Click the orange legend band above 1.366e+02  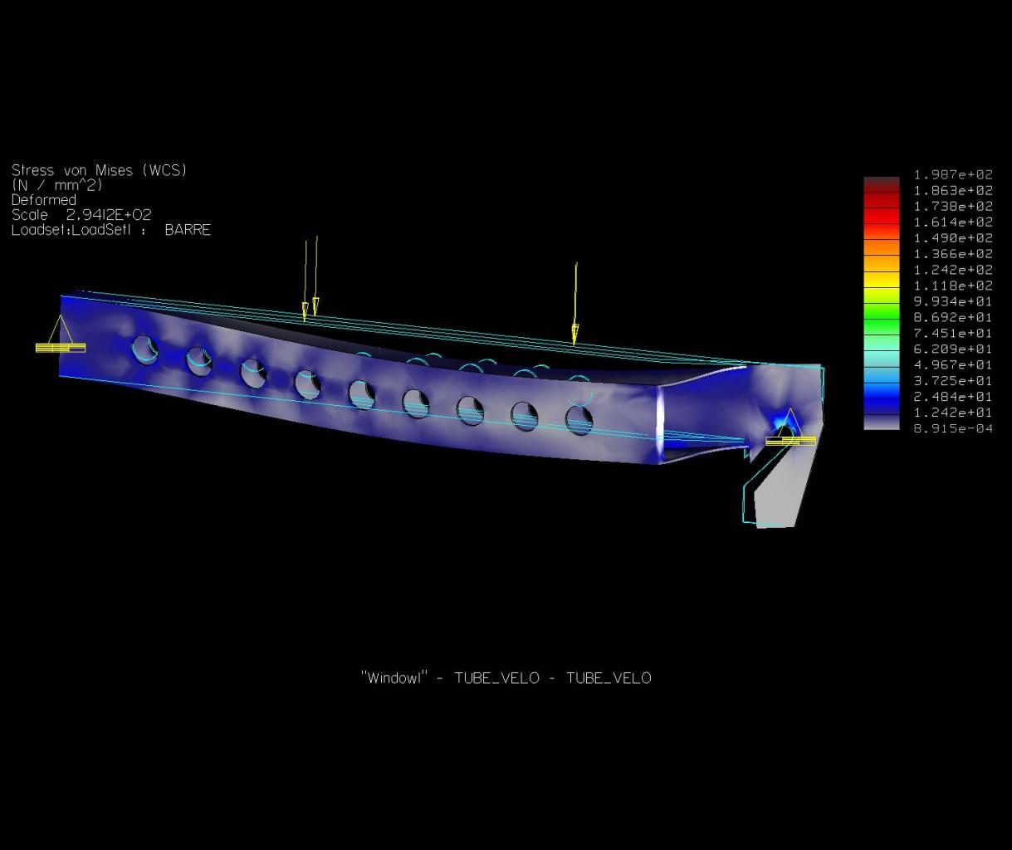coord(882,247)
